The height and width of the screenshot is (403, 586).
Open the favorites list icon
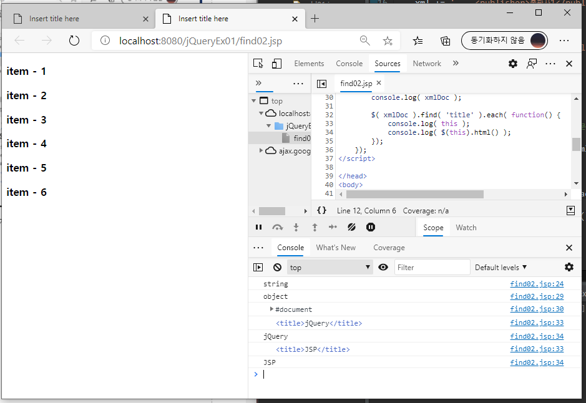(x=418, y=41)
